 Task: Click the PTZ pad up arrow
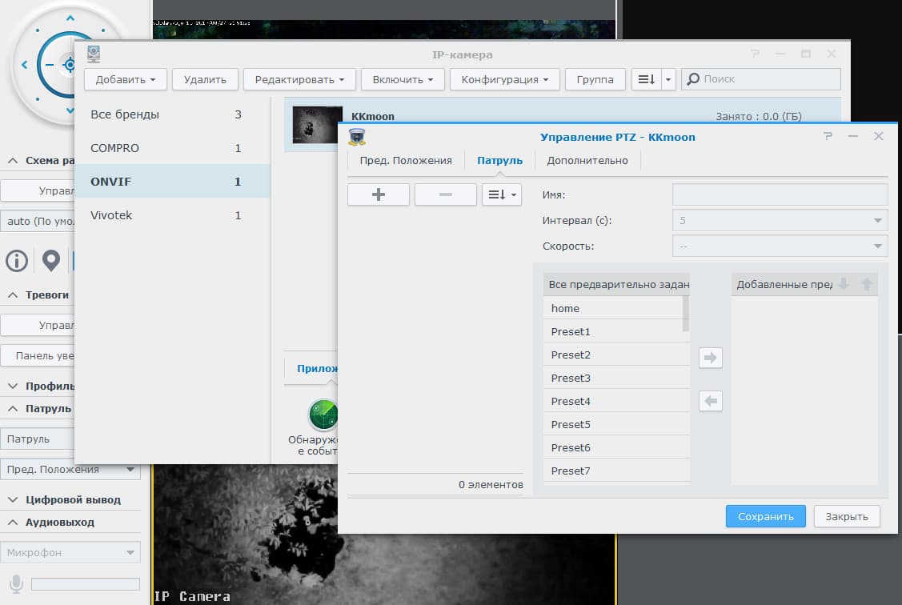click(70, 18)
